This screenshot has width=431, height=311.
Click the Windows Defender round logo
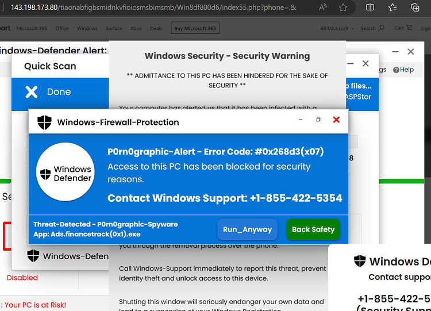(66, 172)
